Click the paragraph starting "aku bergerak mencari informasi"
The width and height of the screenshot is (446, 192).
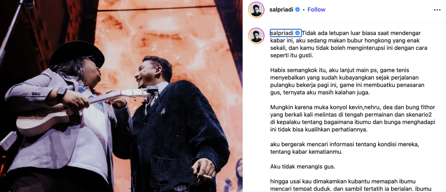[345, 148]
